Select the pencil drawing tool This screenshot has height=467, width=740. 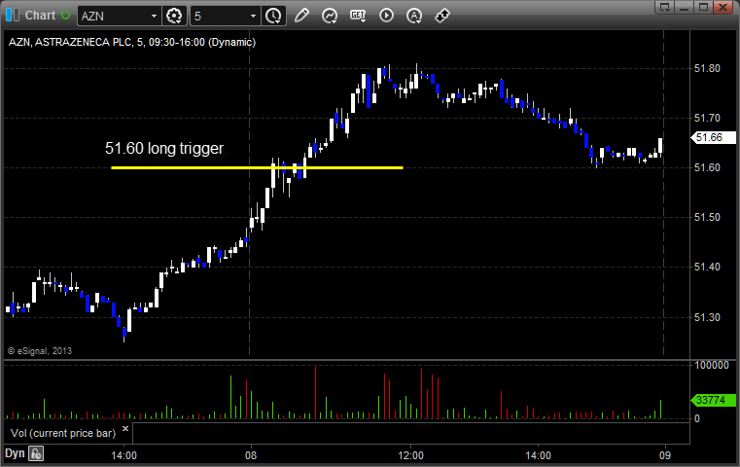tap(301, 16)
